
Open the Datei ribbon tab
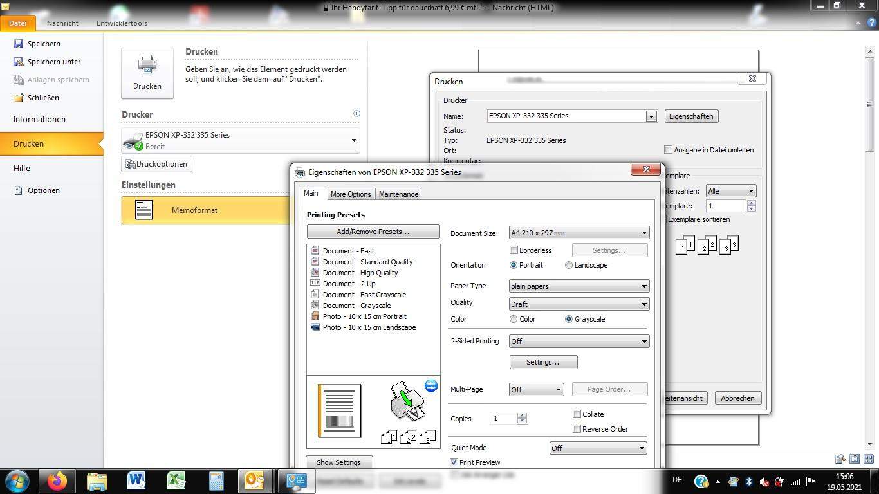pyautogui.click(x=17, y=23)
